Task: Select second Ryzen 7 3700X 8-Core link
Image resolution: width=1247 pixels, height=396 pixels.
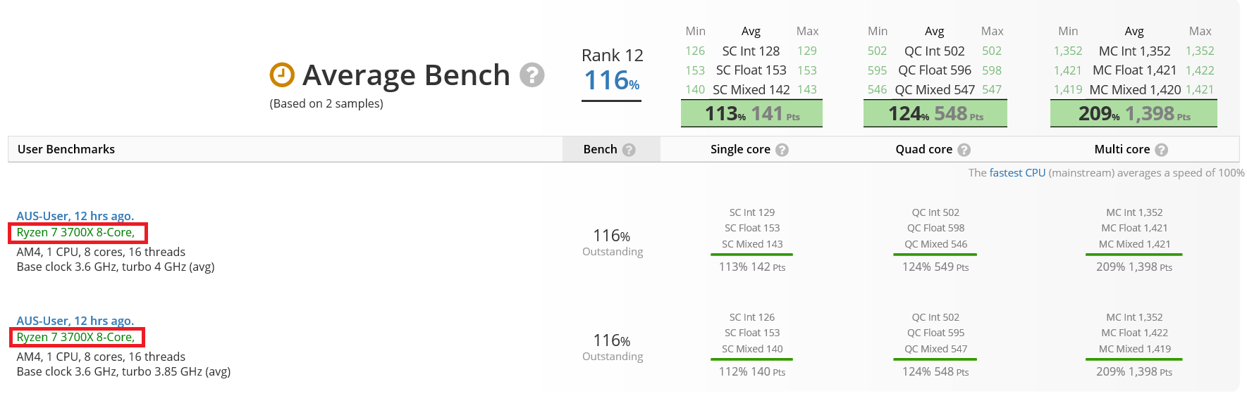Action: [75, 338]
